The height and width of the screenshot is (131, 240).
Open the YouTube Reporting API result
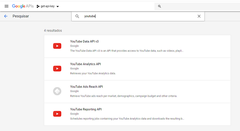pyautogui.click(x=137, y=114)
